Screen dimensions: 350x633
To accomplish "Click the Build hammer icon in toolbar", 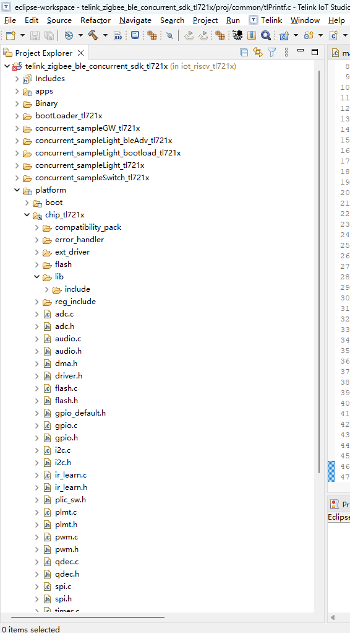I will click(x=93, y=35).
